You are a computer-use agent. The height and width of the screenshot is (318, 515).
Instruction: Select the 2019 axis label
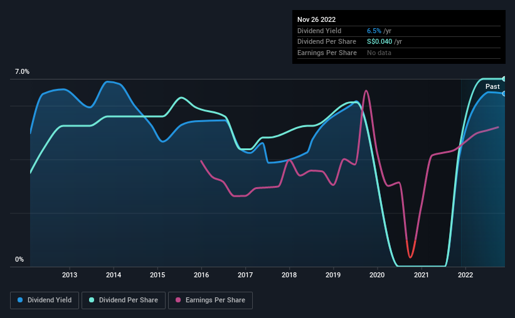[333, 275]
